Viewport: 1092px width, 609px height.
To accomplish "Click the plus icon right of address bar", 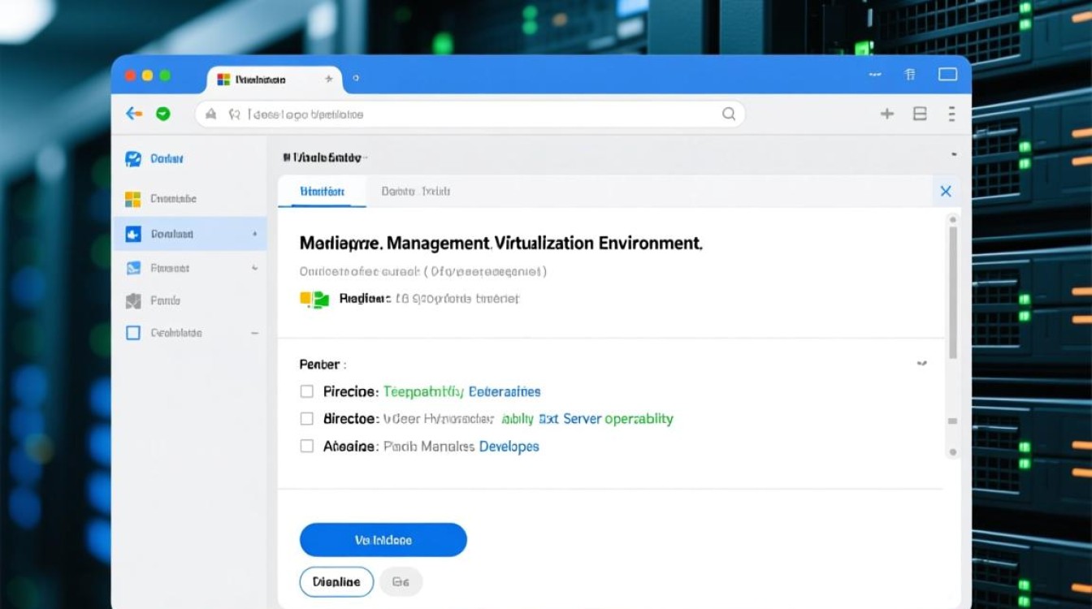I will click(887, 114).
